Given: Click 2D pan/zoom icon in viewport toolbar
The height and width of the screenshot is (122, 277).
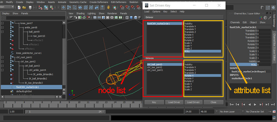Looking at the screenshot, I should pyautogui.click(x=89, y=17).
